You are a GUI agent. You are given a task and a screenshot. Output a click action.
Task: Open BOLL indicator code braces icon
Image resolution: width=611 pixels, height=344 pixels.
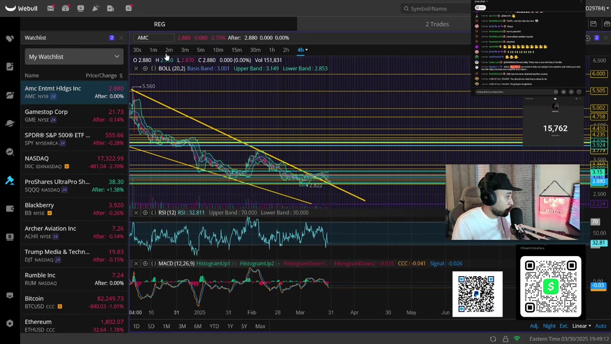click(153, 68)
